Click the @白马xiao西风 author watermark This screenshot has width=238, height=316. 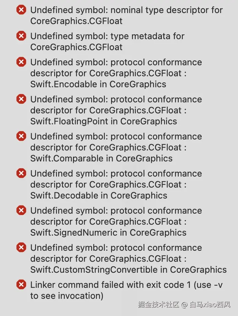tap(209, 304)
